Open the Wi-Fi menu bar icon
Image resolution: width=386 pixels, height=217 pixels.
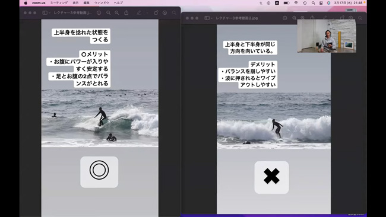(x=296, y=3)
